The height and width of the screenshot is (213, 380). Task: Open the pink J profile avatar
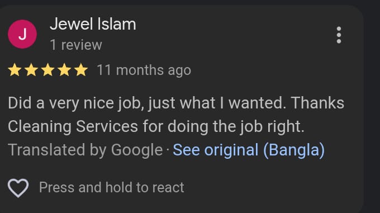coord(22,34)
